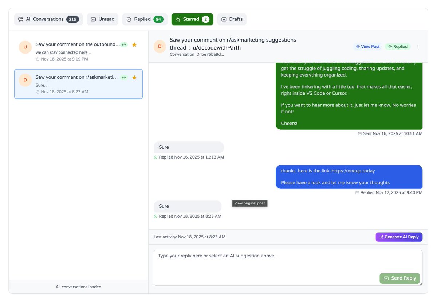Open the outbound comment conversation
The width and height of the screenshot is (437, 300).
(78, 51)
